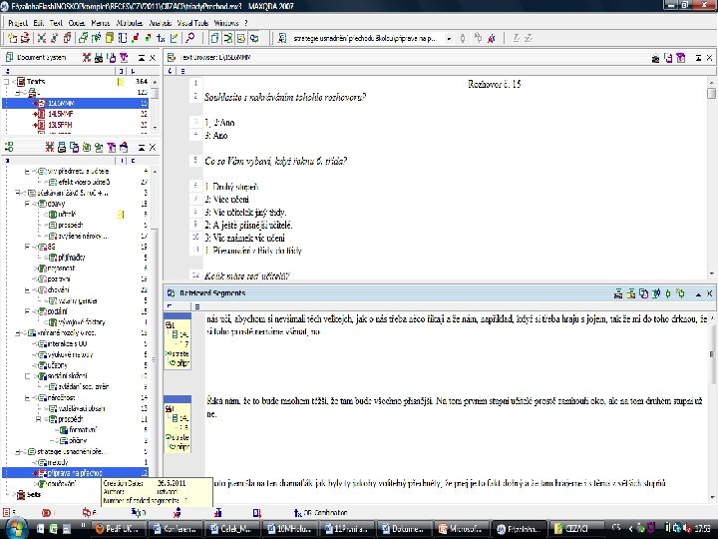Click the Code System panel icon at top left
The height and width of the screenshot is (539, 718).
click(9, 147)
